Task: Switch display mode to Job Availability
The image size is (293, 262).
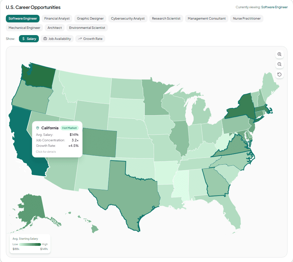Action: pyautogui.click(x=57, y=39)
